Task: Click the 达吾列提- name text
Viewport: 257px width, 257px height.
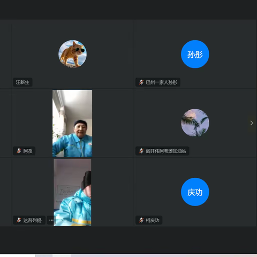Action: (33, 221)
